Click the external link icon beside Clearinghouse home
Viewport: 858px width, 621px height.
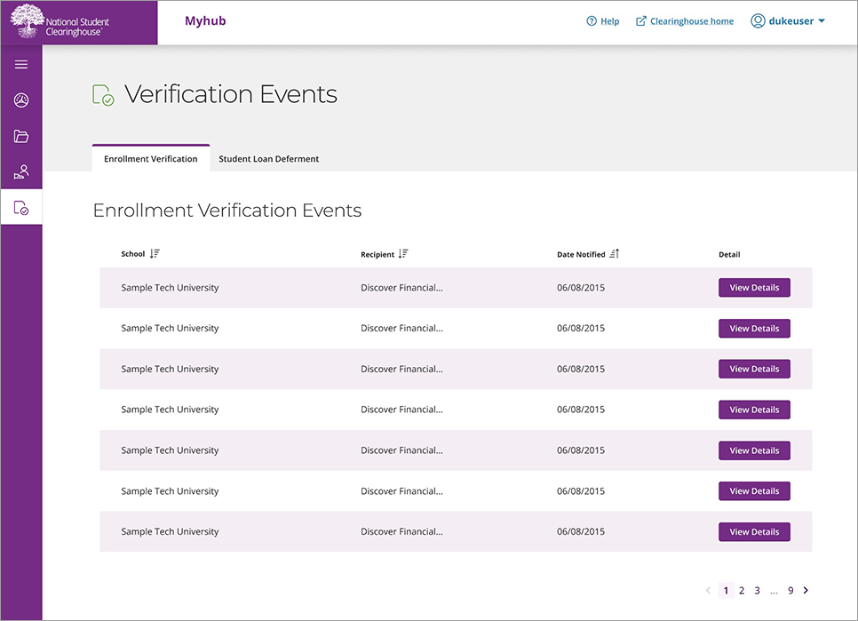pos(640,21)
